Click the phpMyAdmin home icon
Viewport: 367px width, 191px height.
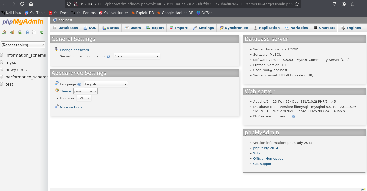(4, 32)
